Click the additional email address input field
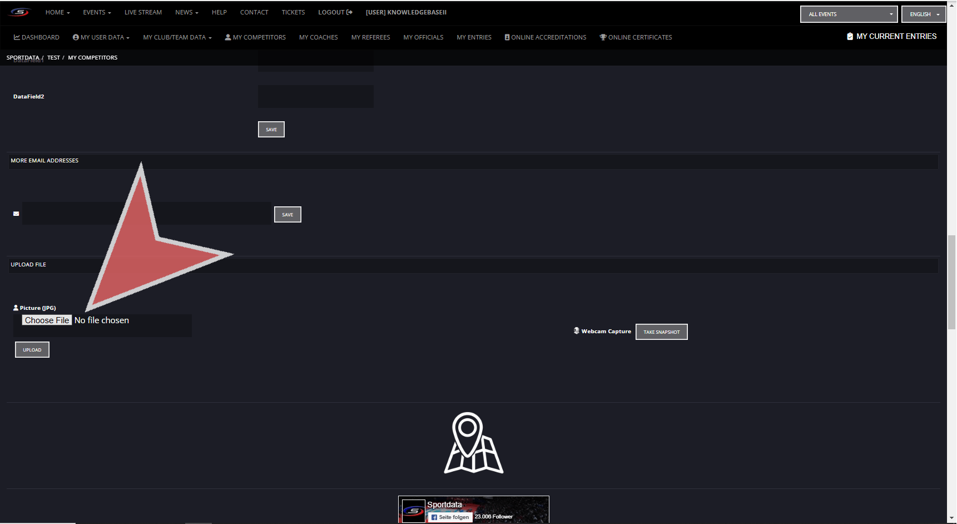Screen dimensions: 957x524 coord(146,214)
